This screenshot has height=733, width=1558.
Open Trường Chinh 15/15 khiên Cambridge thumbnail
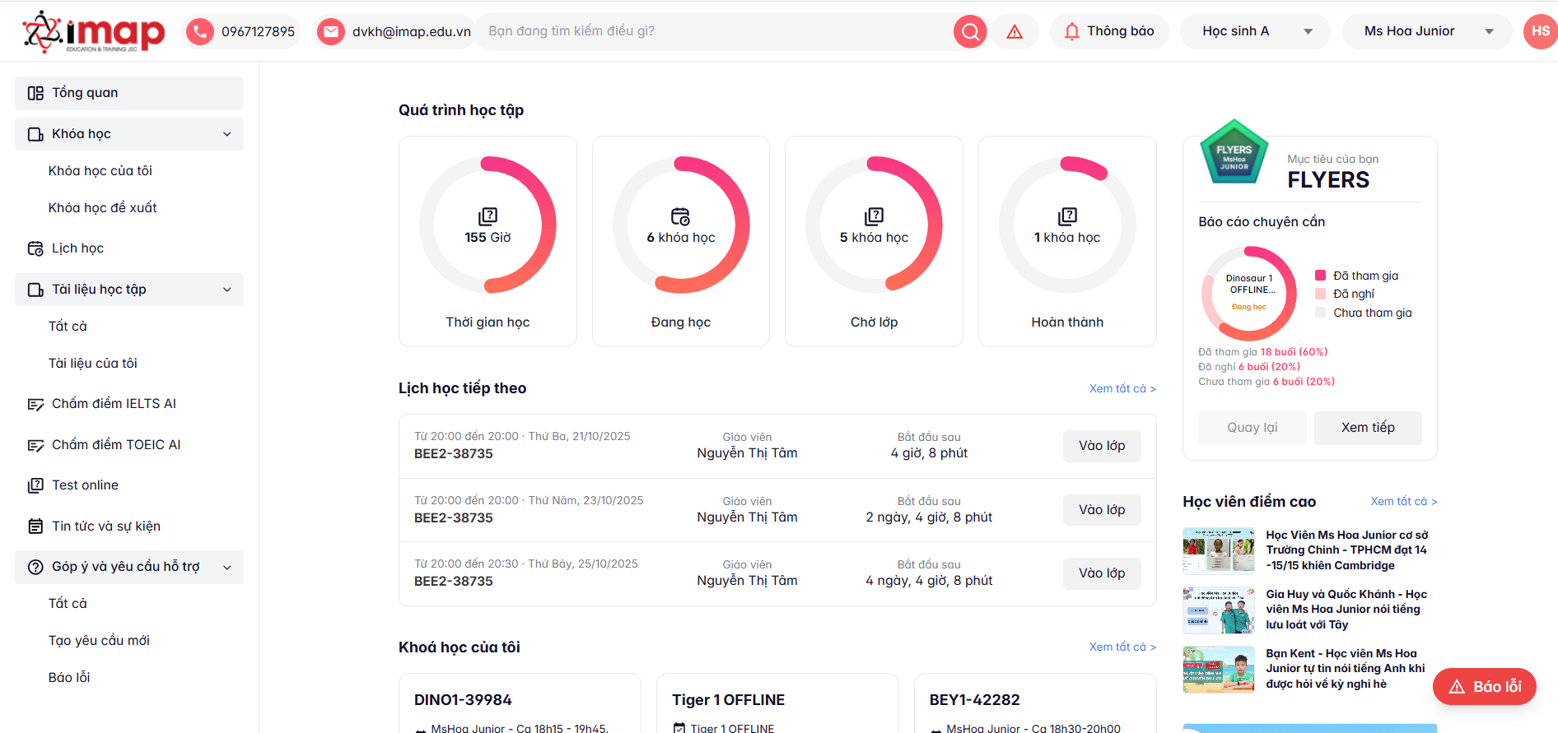[1219, 550]
